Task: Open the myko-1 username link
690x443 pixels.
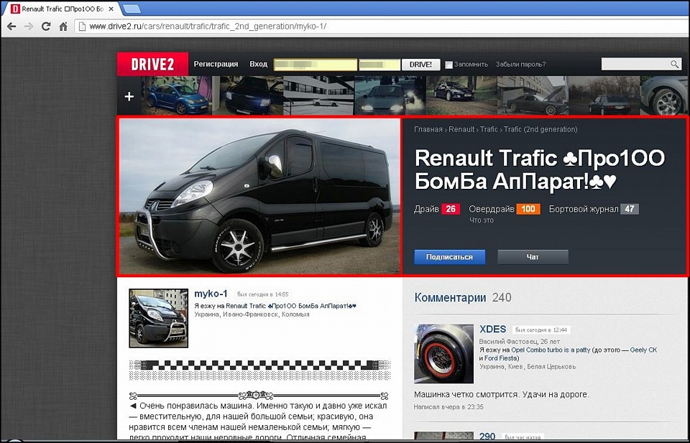Action: pyautogui.click(x=211, y=294)
